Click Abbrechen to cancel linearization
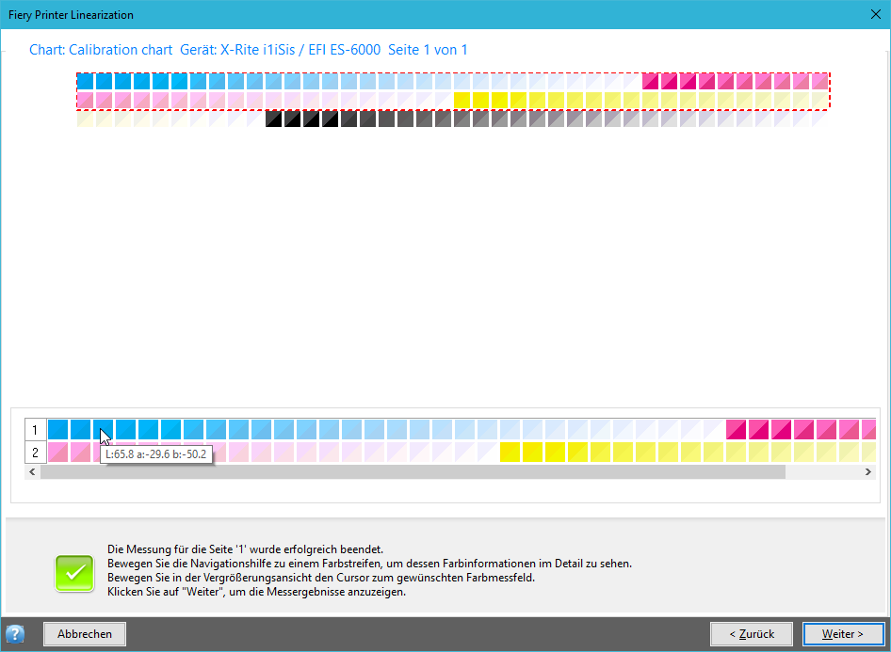891x652 pixels. coord(85,634)
